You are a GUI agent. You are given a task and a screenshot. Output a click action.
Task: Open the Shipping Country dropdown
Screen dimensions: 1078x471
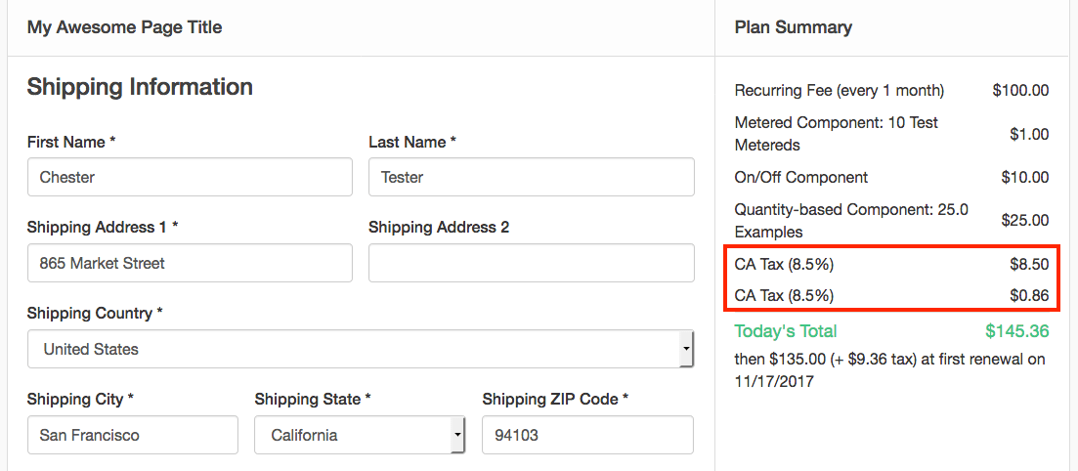[352, 349]
